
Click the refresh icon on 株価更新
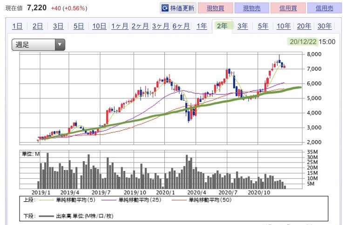(x=165, y=8)
